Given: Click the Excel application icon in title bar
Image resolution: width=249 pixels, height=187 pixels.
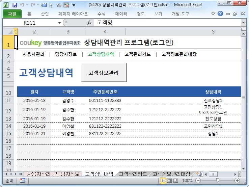Looking at the screenshot, I should (x=6, y=5).
